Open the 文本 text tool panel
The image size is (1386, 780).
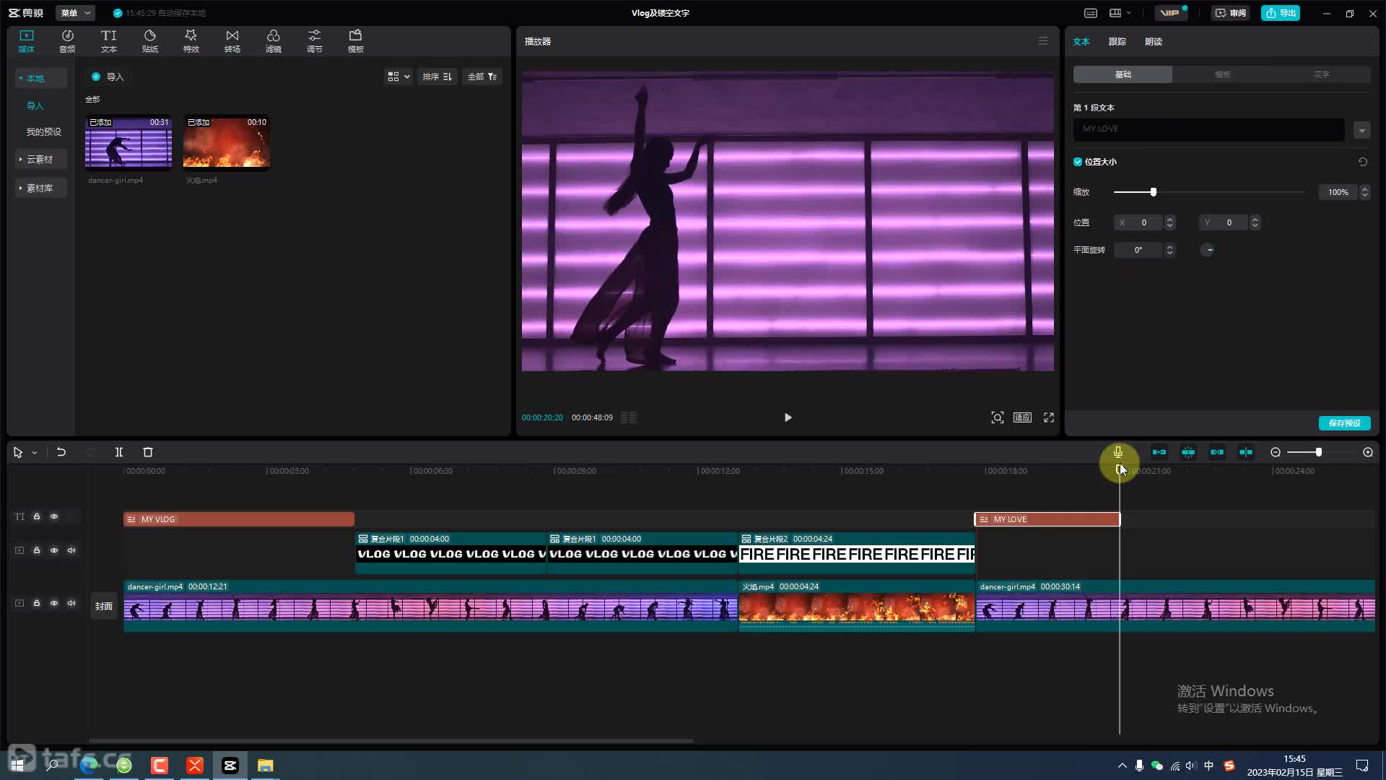[108, 41]
